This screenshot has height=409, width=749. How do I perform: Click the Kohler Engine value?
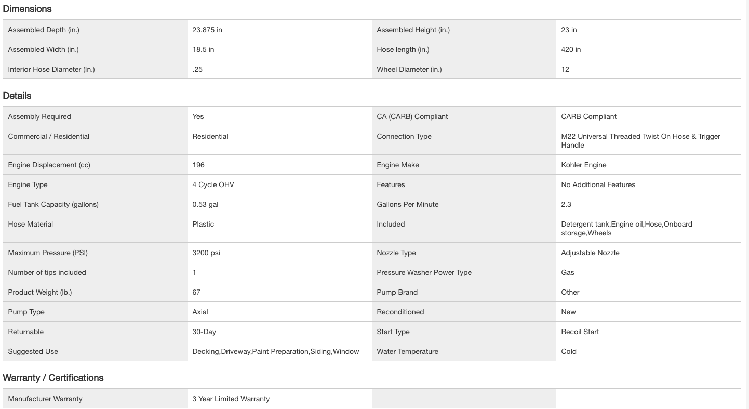(x=584, y=165)
